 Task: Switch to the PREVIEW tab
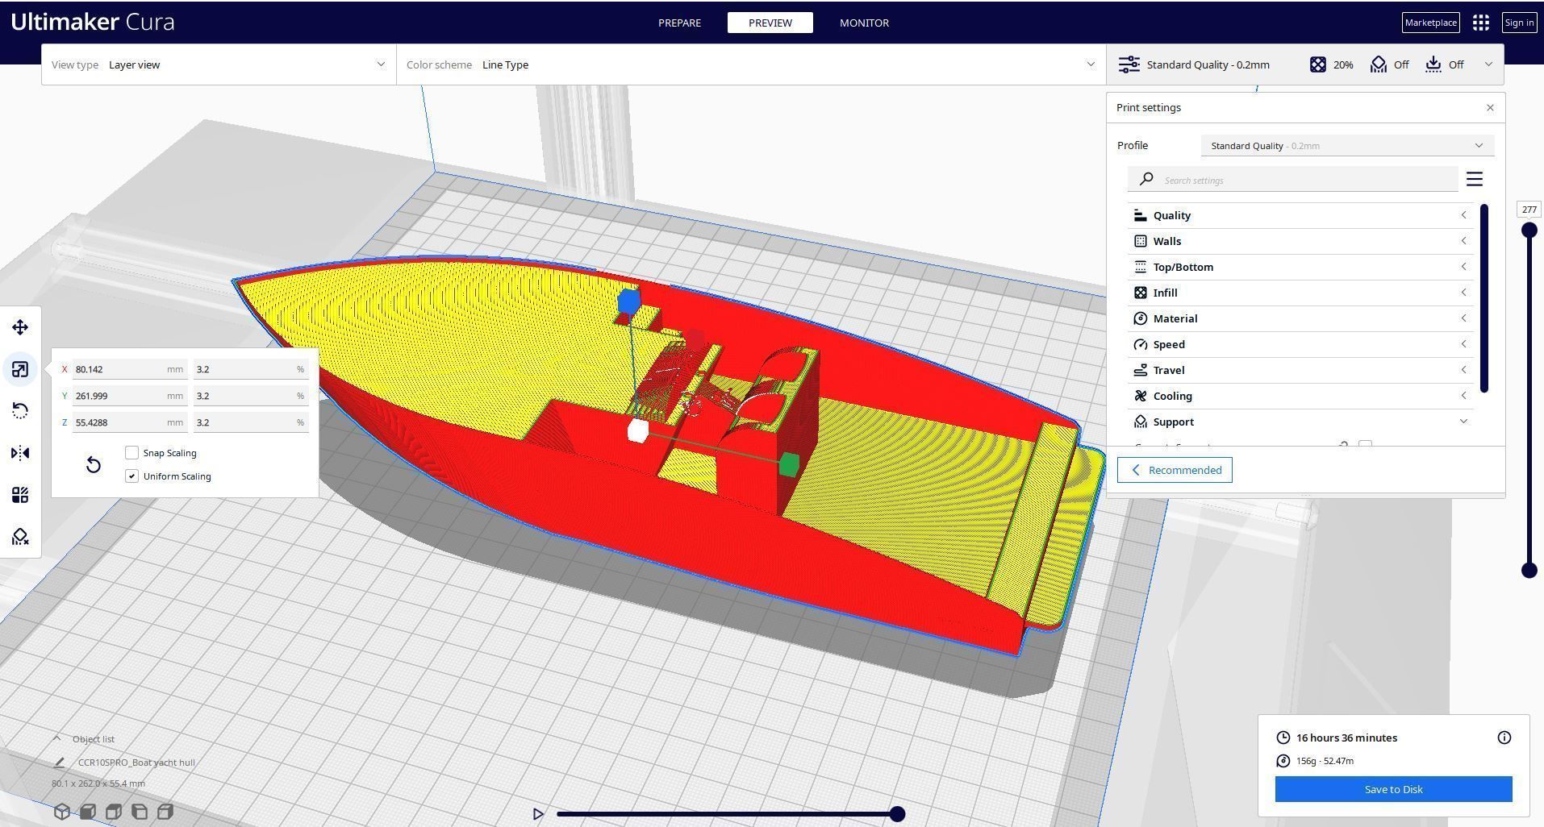[x=770, y=23]
